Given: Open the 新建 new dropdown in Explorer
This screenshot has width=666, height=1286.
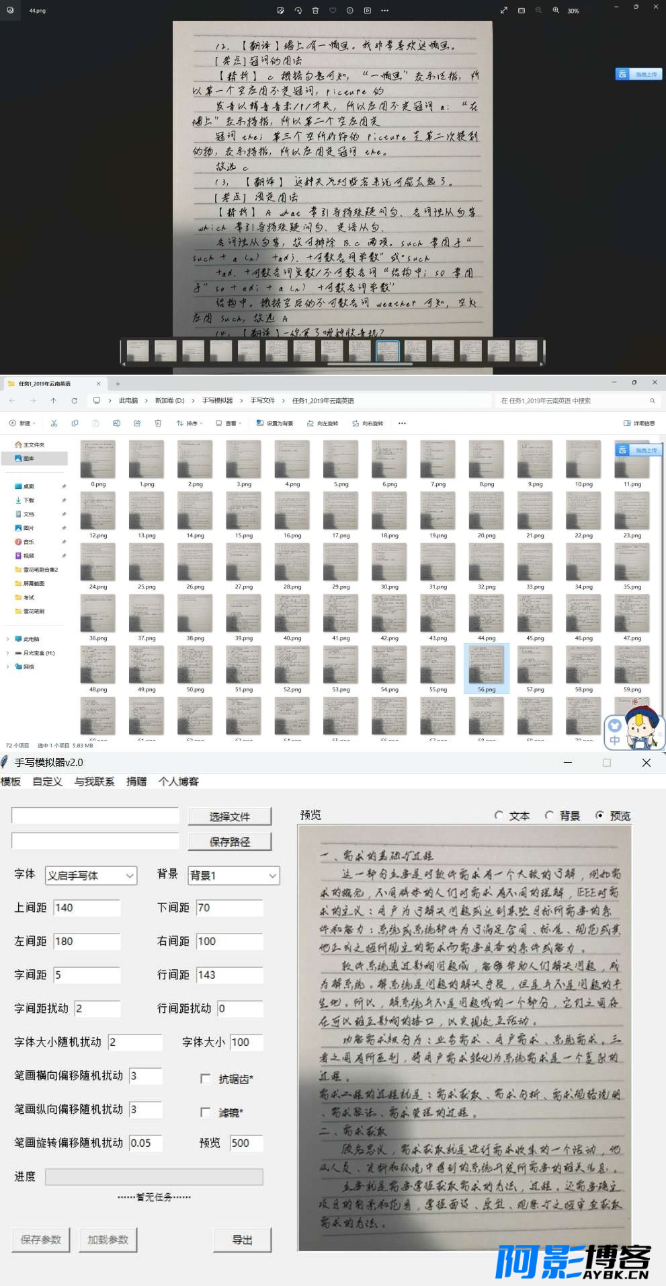Looking at the screenshot, I should click(x=22, y=423).
